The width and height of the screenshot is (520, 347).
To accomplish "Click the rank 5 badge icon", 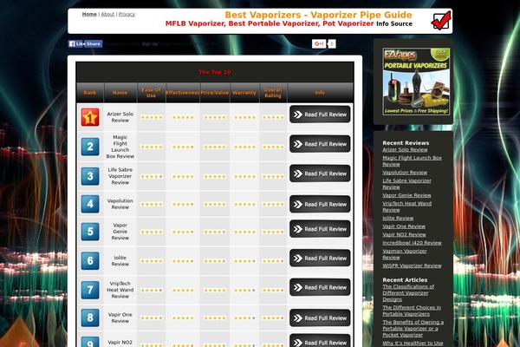I will point(90,232).
